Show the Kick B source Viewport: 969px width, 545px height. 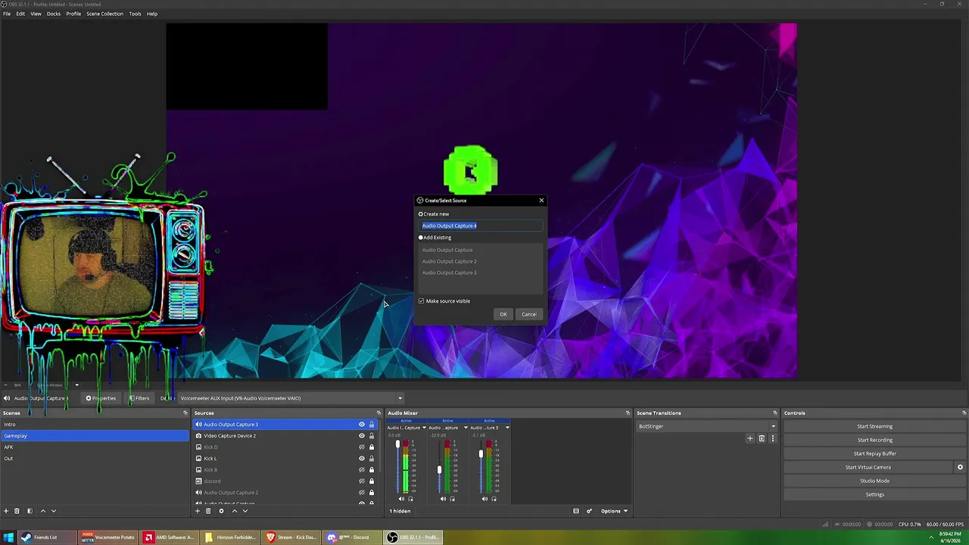tap(361, 470)
